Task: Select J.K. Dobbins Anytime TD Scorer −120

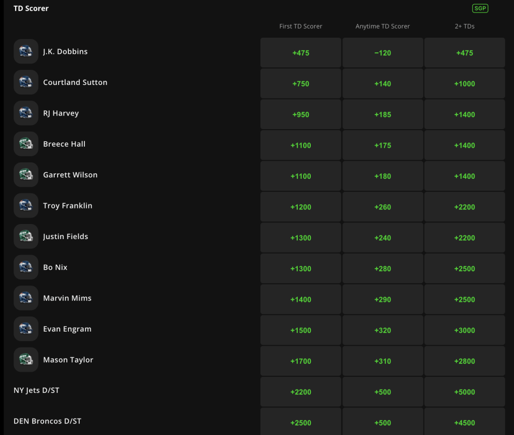Action: coord(382,53)
